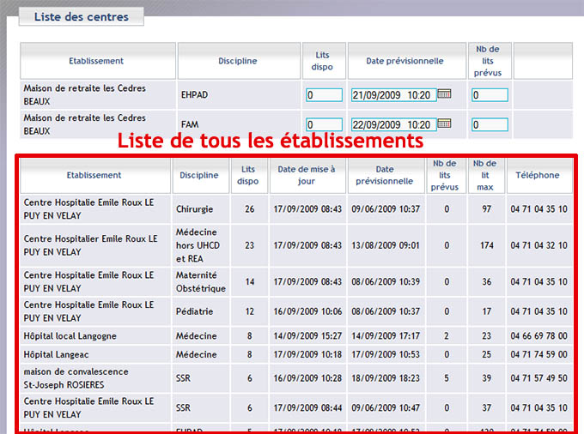Click date 14/09/2009 15:27 cell
The height and width of the screenshot is (434, 584).
[307, 336]
